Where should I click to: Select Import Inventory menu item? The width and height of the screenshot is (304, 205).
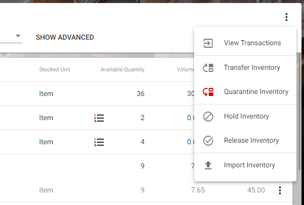pyautogui.click(x=249, y=165)
